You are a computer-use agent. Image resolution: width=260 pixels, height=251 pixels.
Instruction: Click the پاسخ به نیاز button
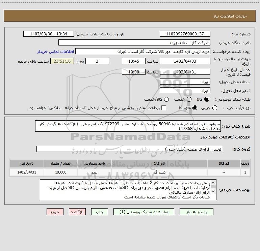(197, 212)
